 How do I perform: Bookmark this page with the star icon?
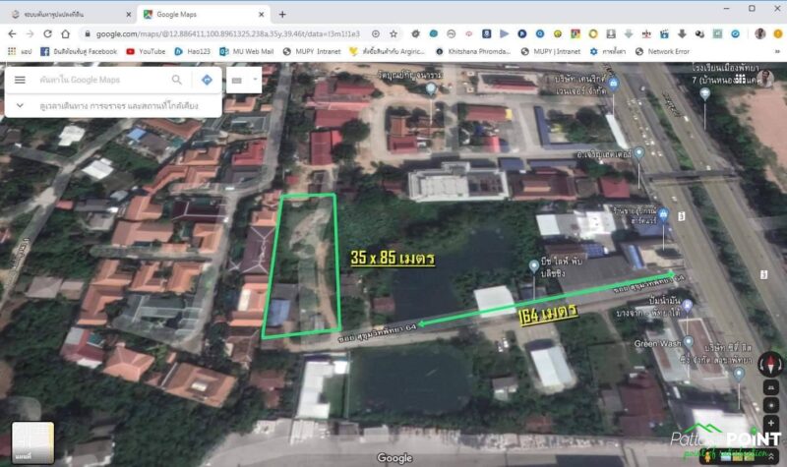[392, 33]
